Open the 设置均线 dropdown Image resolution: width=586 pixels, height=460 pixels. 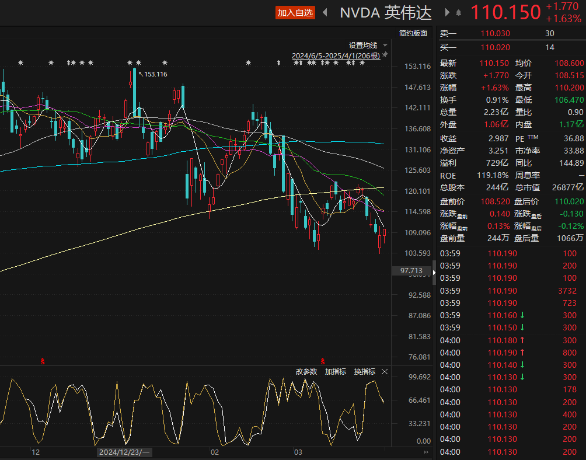[368, 45]
